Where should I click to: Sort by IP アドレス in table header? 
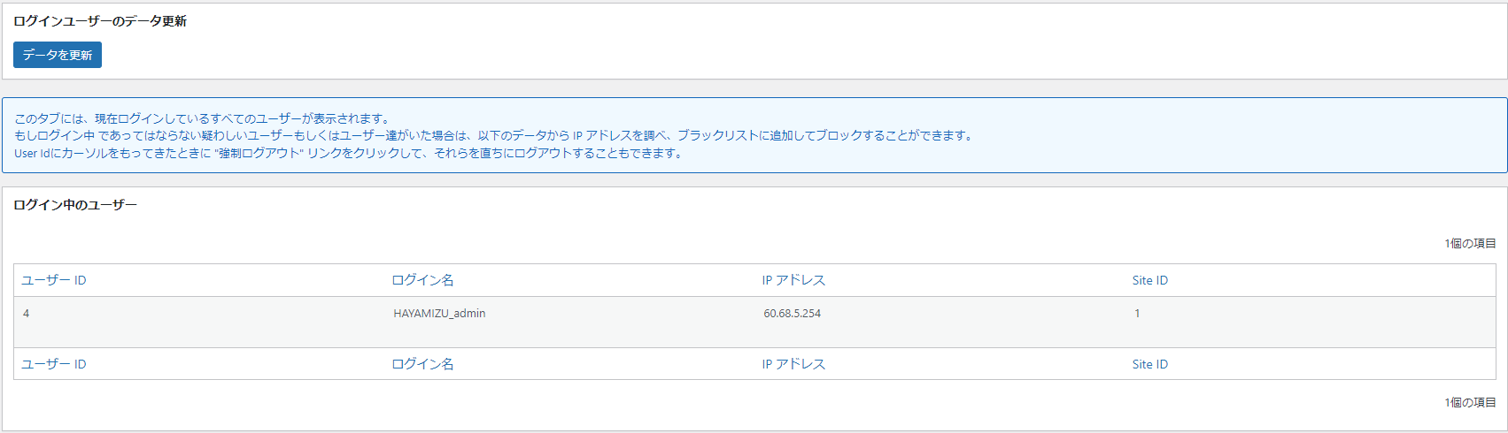coord(793,280)
